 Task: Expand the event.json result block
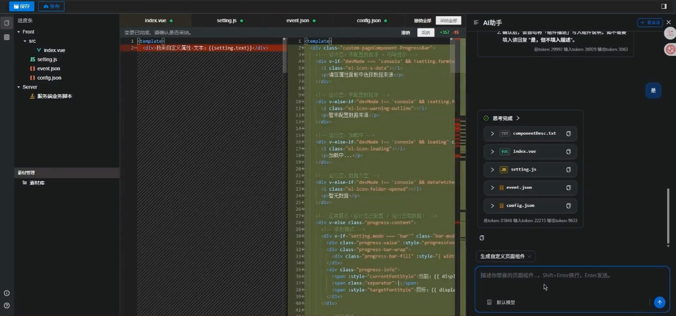[x=492, y=188]
